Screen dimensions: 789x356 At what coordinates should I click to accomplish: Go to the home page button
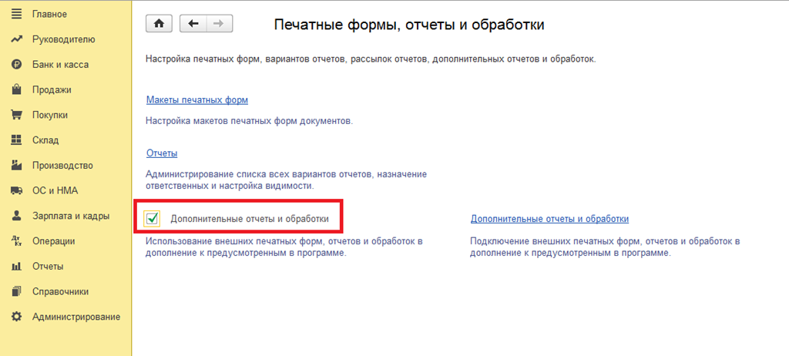pos(159,24)
